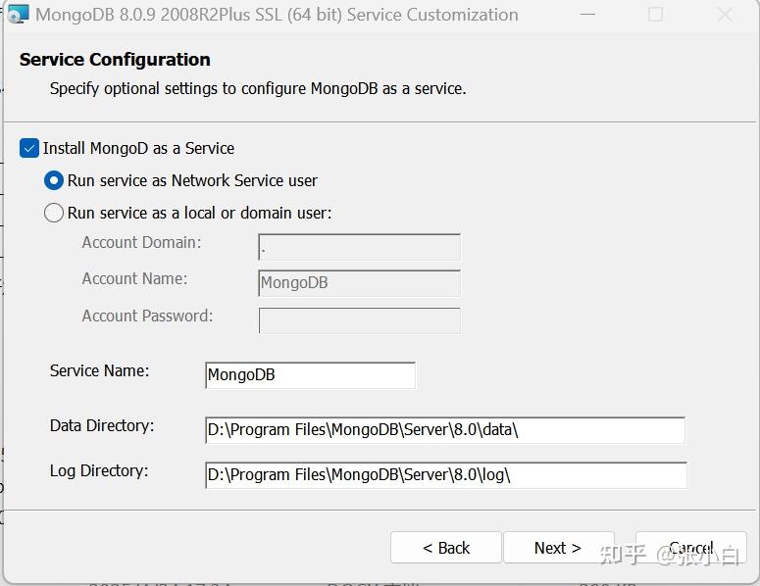
Task: Choose Run service as local or domain user
Action: (54, 213)
